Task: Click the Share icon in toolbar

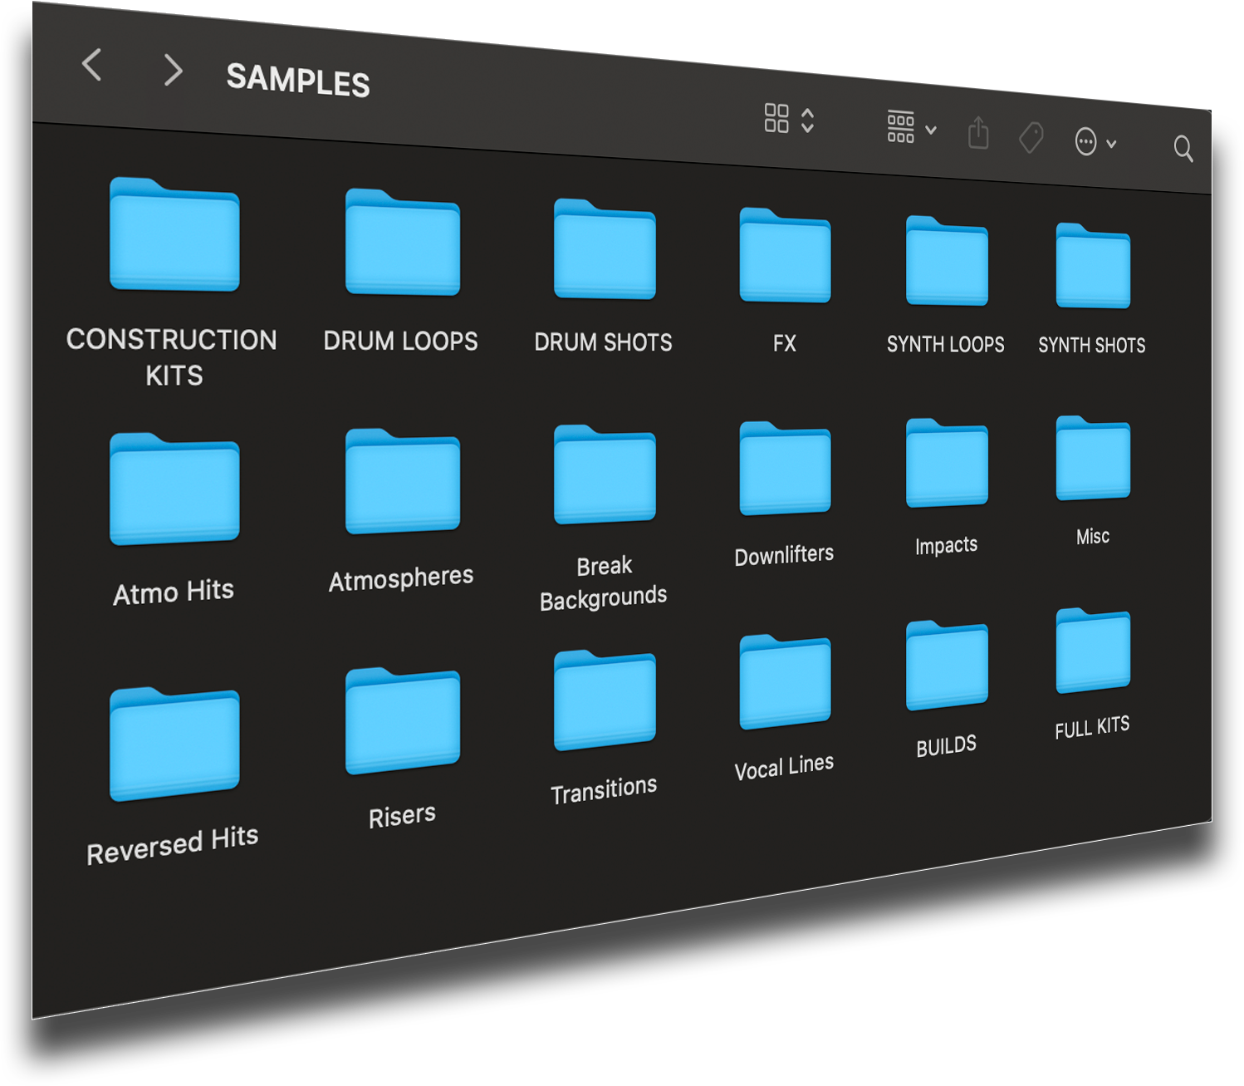Action: tap(978, 134)
